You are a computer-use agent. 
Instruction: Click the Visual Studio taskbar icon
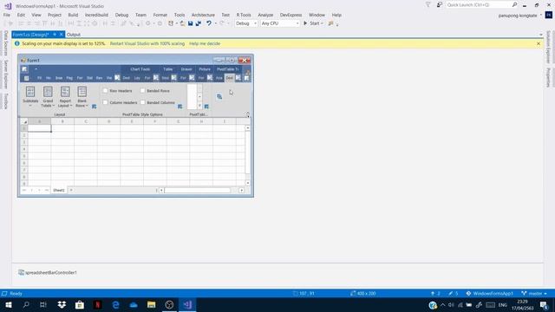point(187,304)
